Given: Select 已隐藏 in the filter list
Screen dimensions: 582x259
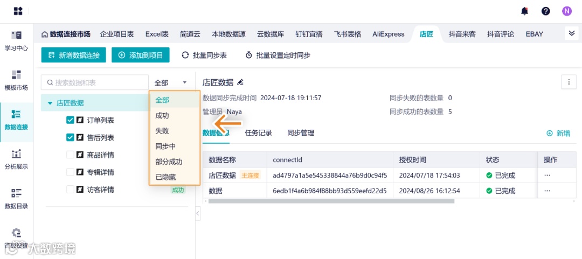Looking at the screenshot, I should (175, 177).
